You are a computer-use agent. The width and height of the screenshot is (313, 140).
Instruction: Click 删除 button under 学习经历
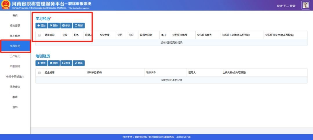tap(54, 25)
